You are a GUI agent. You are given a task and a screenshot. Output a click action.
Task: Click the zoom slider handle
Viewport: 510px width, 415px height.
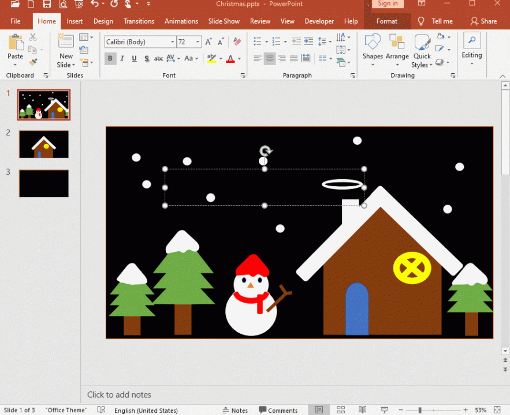420,410
